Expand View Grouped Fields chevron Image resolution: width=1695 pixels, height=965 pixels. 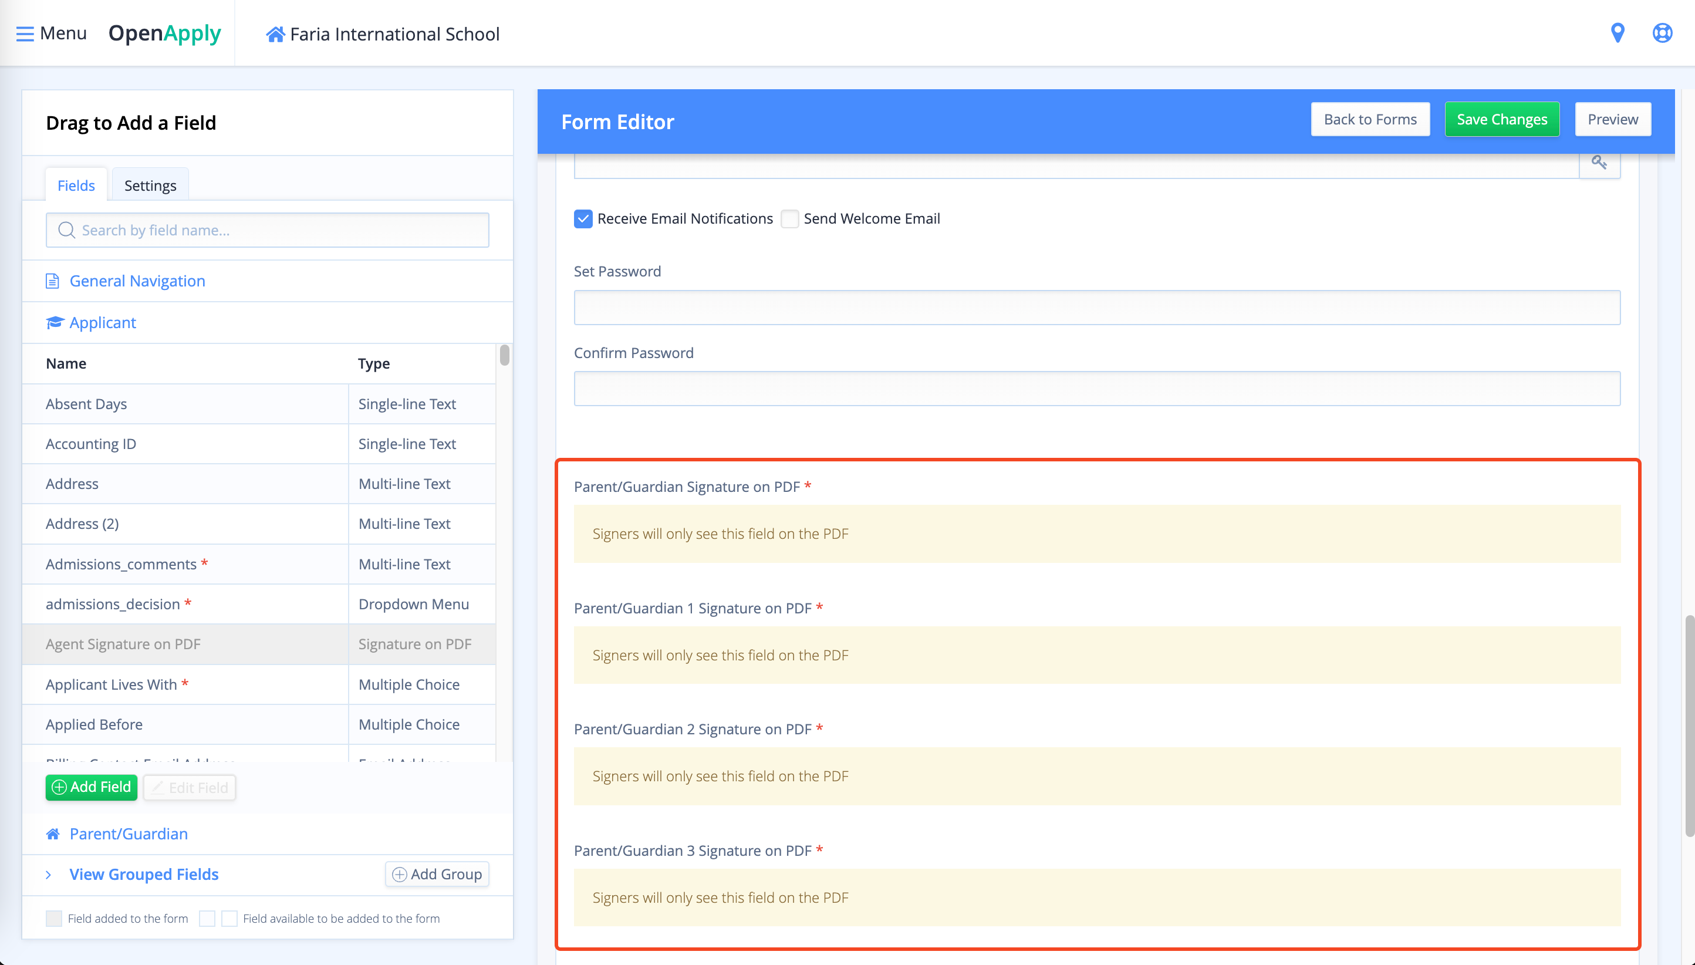pyautogui.click(x=48, y=875)
